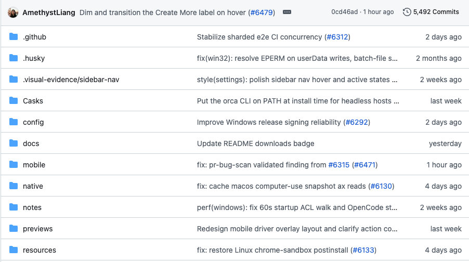
Task: Click '2 days ago' timestamp in config row
Action: click(444, 122)
